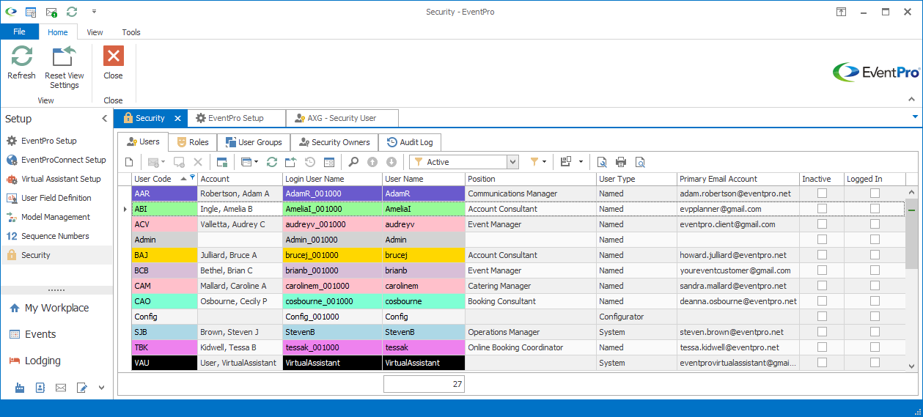Click the form details icon after history clock
The image size is (923, 417).
click(328, 162)
